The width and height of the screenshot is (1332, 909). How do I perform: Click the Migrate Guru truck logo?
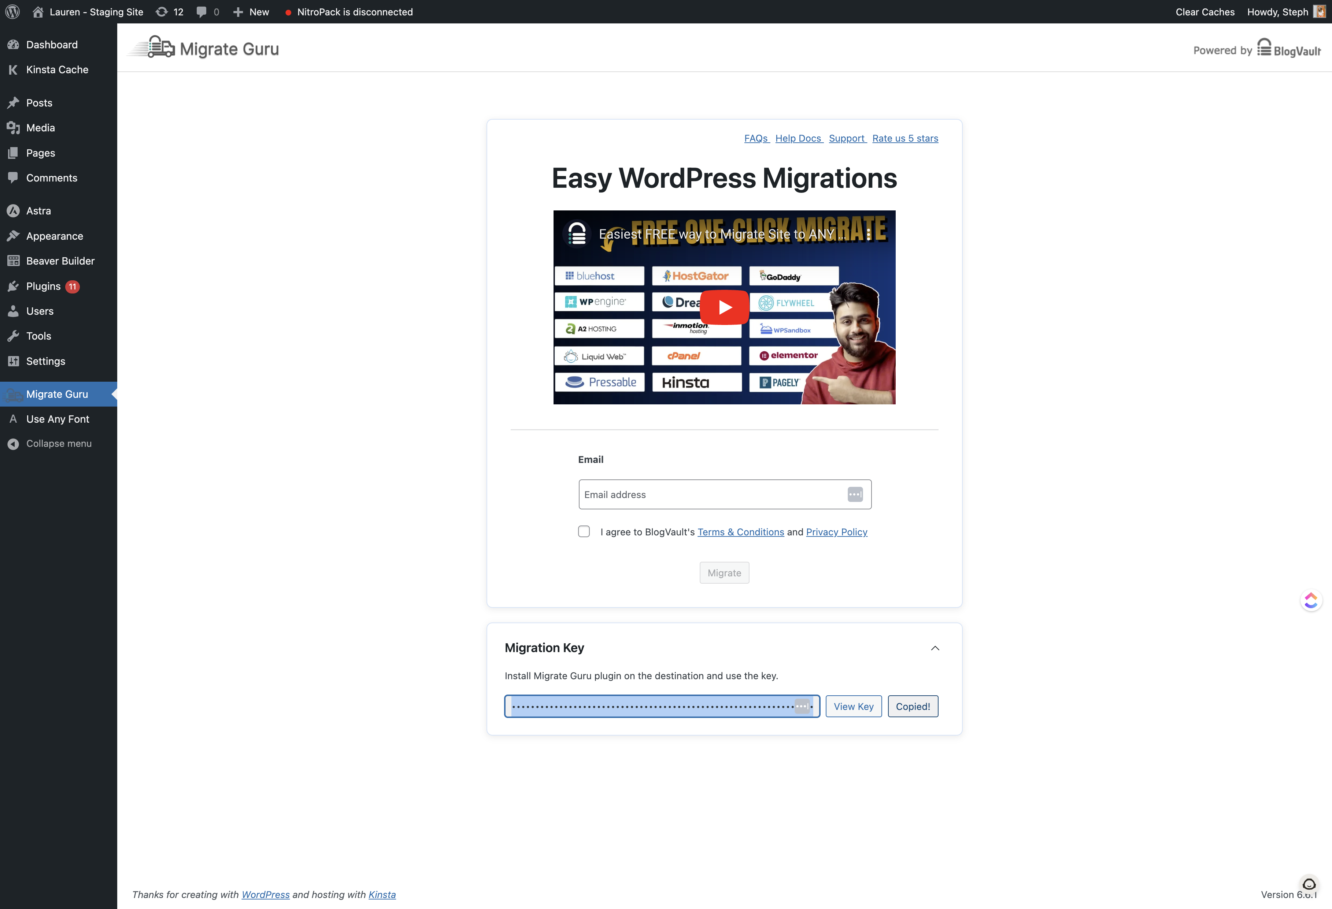(151, 47)
